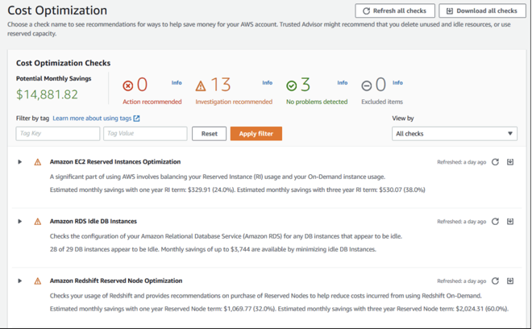Download the Redshift Reserved Node Optimization results

510,281
